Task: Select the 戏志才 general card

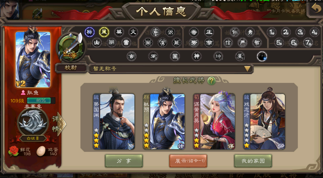Action: click(x=264, y=122)
